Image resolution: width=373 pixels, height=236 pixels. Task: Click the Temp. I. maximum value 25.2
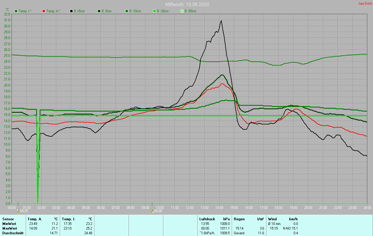89,228
